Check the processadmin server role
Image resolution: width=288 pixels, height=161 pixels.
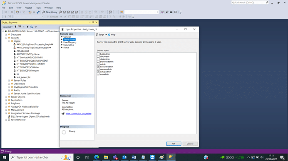coord(98,62)
